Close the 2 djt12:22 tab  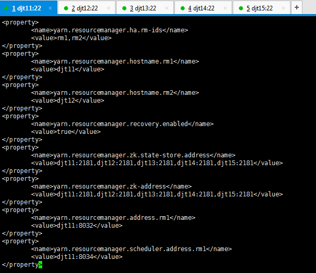pos(108,8)
